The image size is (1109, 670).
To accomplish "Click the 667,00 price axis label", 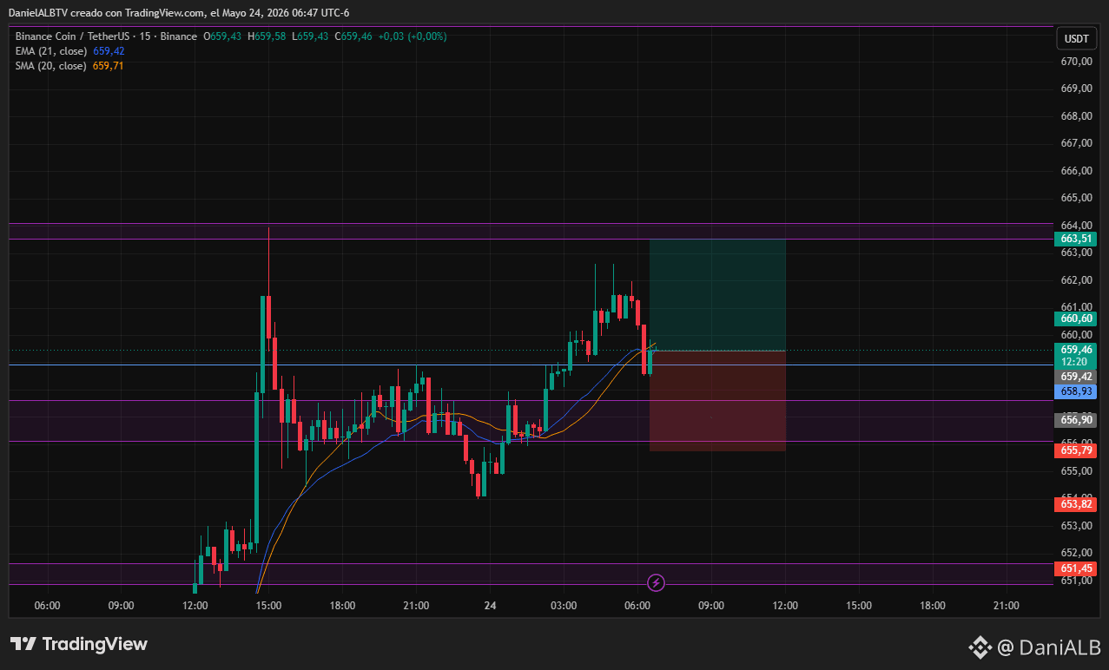I will point(1076,143).
